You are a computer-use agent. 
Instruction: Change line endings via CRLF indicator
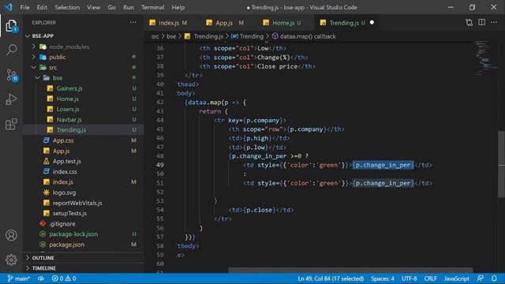[430, 278]
